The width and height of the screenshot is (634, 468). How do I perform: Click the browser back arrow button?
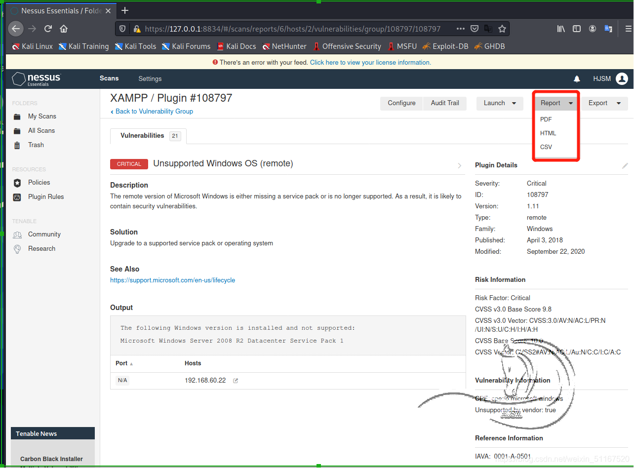(16, 29)
